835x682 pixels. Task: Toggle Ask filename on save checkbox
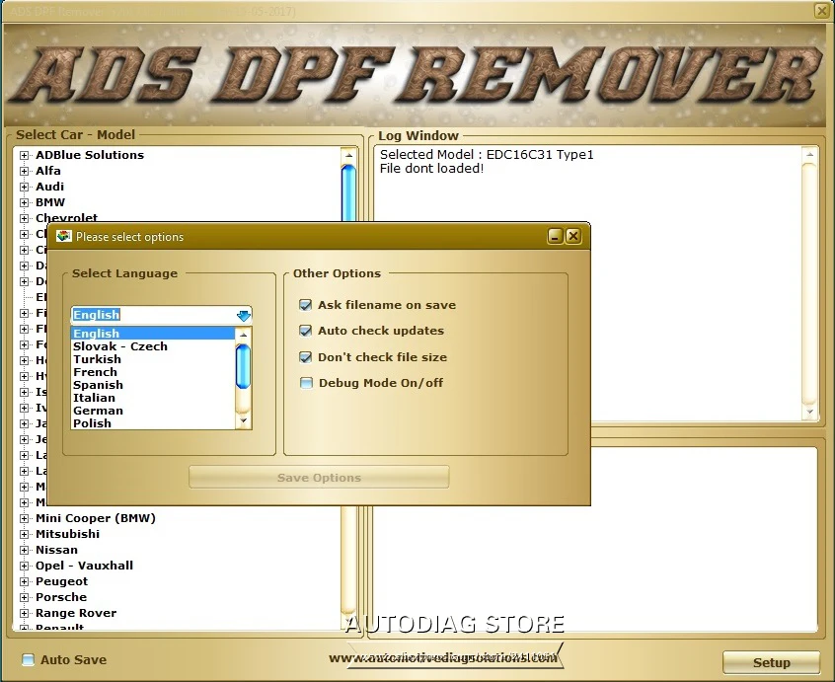[x=306, y=305]
